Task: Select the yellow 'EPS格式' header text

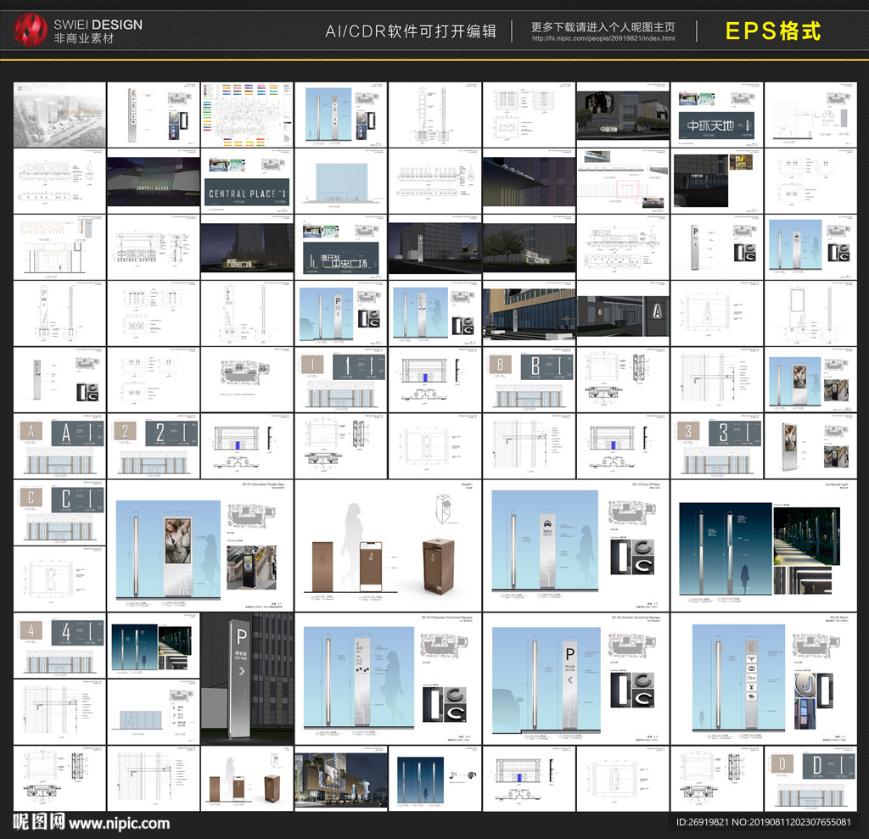Action: click(772, 31)
